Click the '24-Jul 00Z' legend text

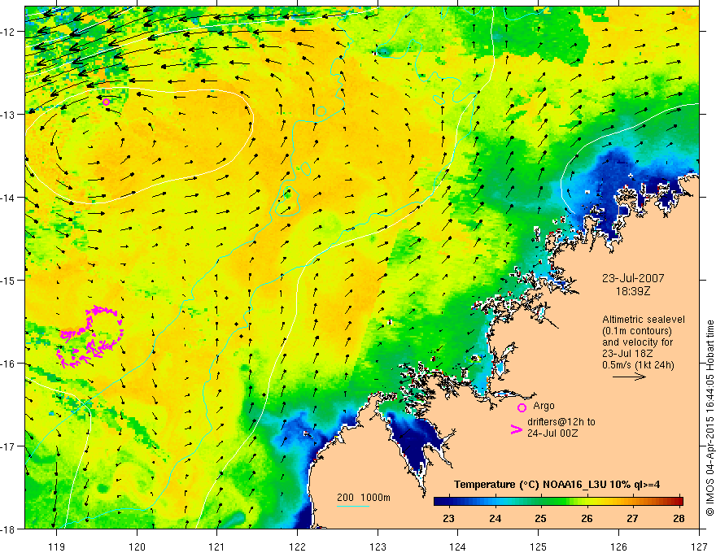[x=552, y=433]
